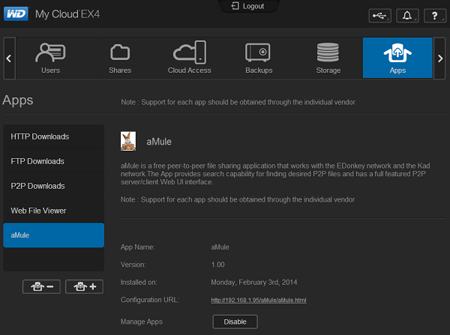Select aMule in the apps list
450x335 pixels.
[x=54, y=235]
